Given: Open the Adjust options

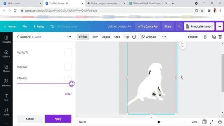Looking at the screenshot, I should (106, 37).
